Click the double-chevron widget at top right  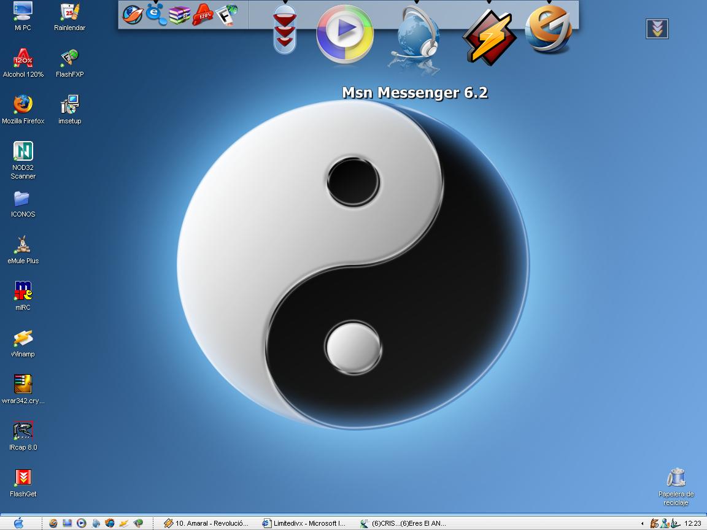pyautogui.click(x=657, y=29)
